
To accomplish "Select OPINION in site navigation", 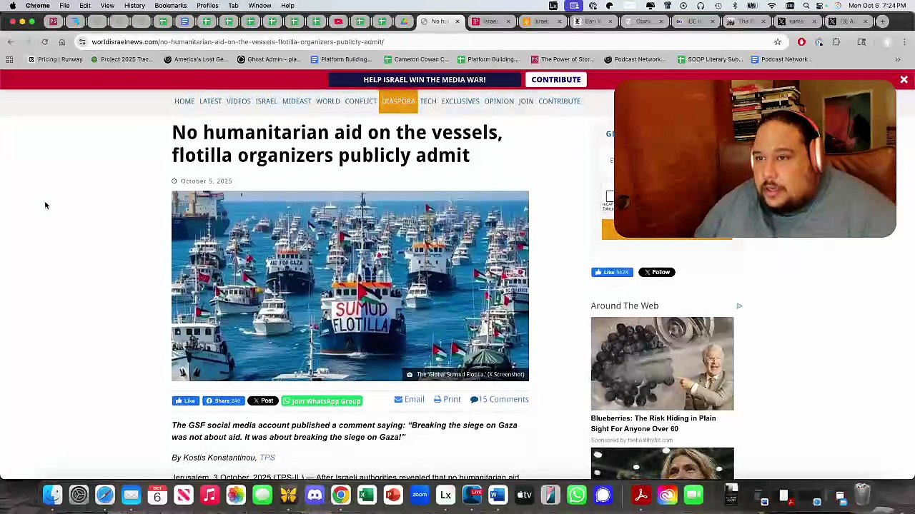I will click(499, 101).
